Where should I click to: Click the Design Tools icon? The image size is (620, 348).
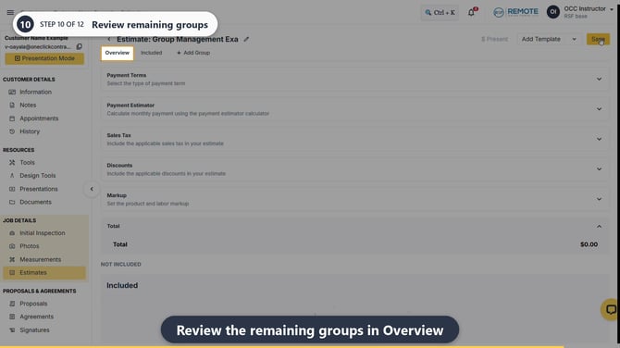click(x=12, y=176)
